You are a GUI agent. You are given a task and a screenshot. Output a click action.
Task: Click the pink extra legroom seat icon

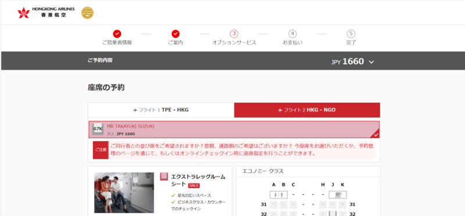point(164,177)
